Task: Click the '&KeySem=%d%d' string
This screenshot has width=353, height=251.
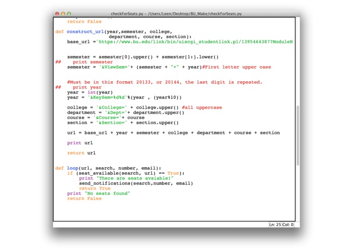Action: 107,98
